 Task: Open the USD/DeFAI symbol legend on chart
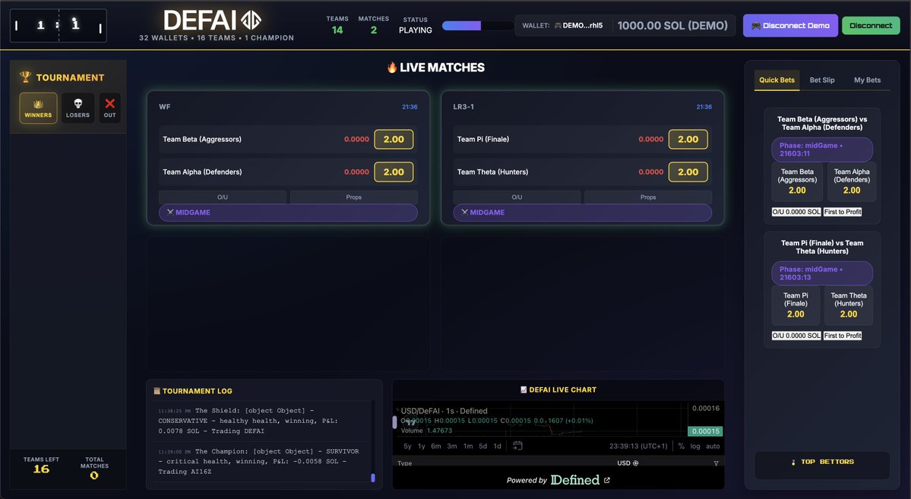(x=444, y=411)
